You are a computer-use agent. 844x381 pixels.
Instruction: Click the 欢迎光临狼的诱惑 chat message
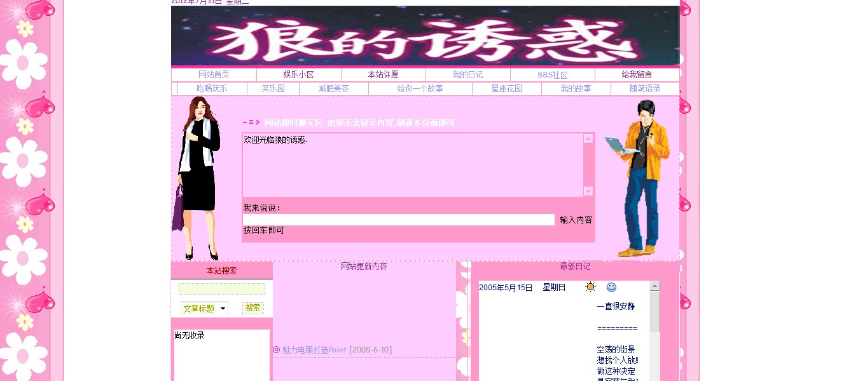click(276, 140)
